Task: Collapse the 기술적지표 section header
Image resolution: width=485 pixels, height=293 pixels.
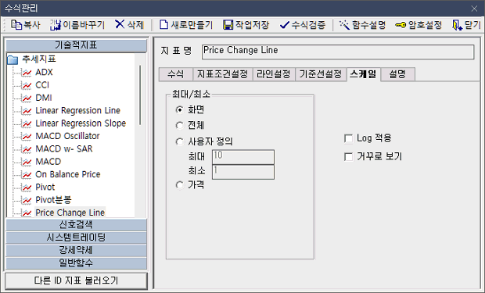Action: click(76, 45)
